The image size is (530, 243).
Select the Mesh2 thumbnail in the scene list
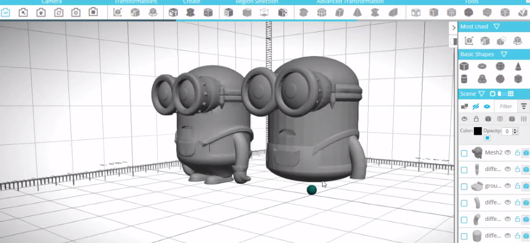[477, 153]
